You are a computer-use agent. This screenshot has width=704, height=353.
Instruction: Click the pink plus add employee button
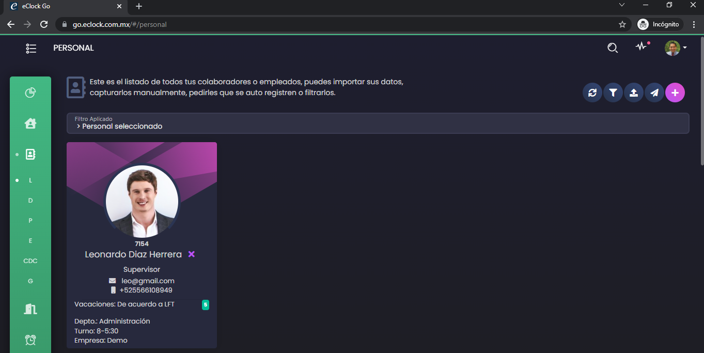coord(675,93)
